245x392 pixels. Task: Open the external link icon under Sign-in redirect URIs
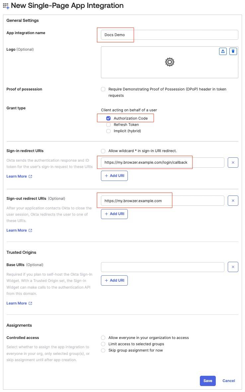click(x=30, y=176)
